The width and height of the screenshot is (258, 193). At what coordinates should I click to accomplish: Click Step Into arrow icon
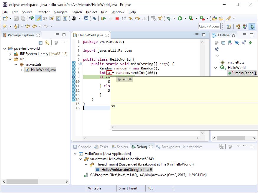(131, 18)
